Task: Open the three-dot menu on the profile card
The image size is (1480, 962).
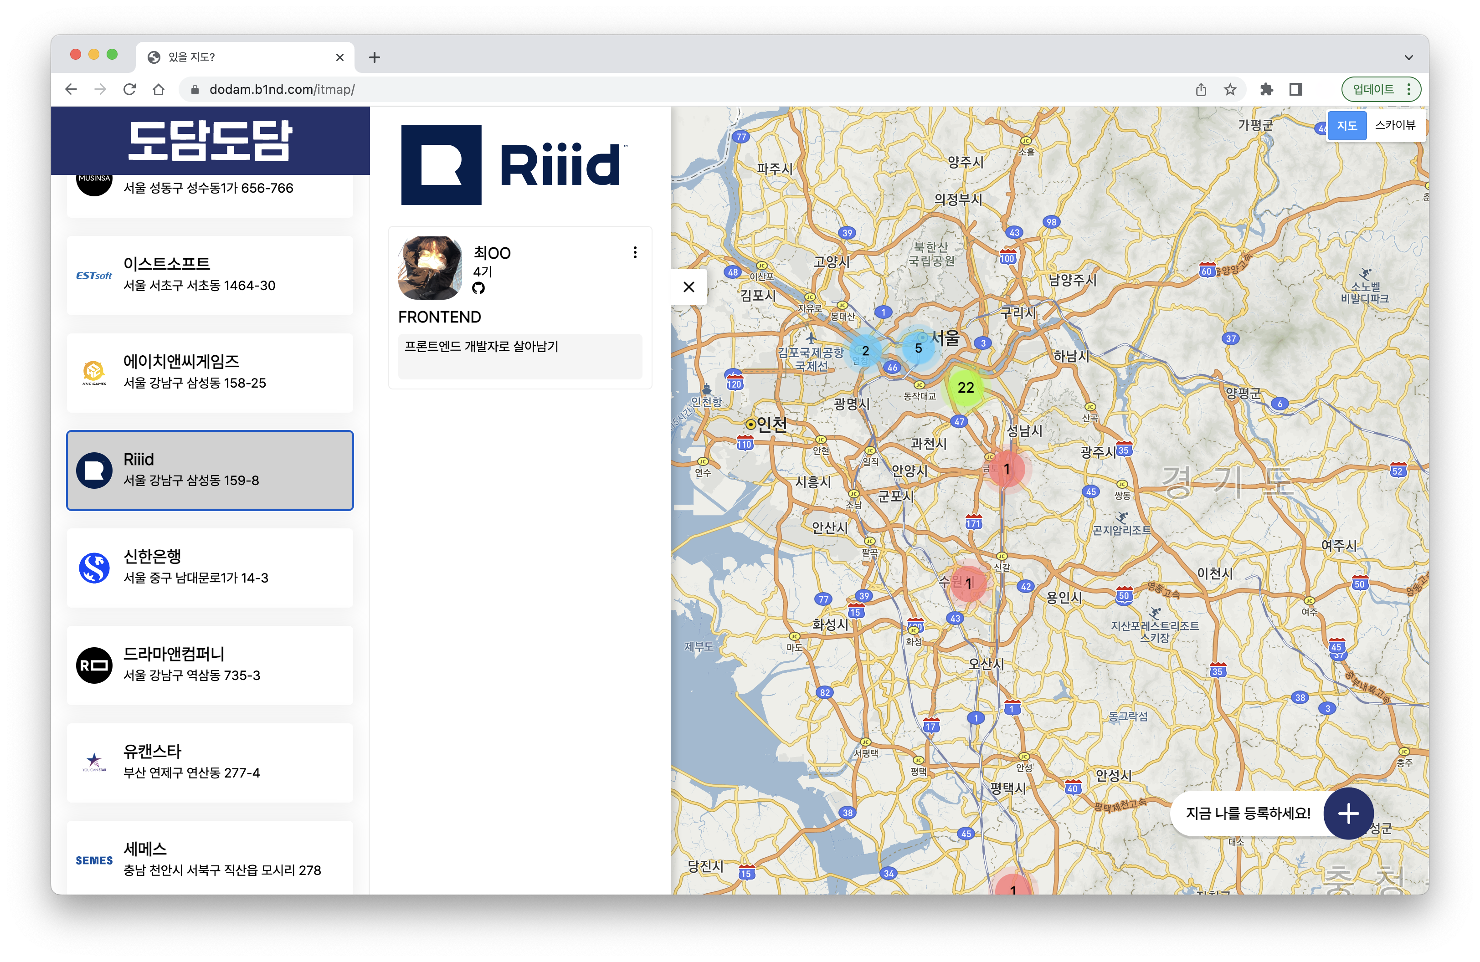Action: pos(634,252)
